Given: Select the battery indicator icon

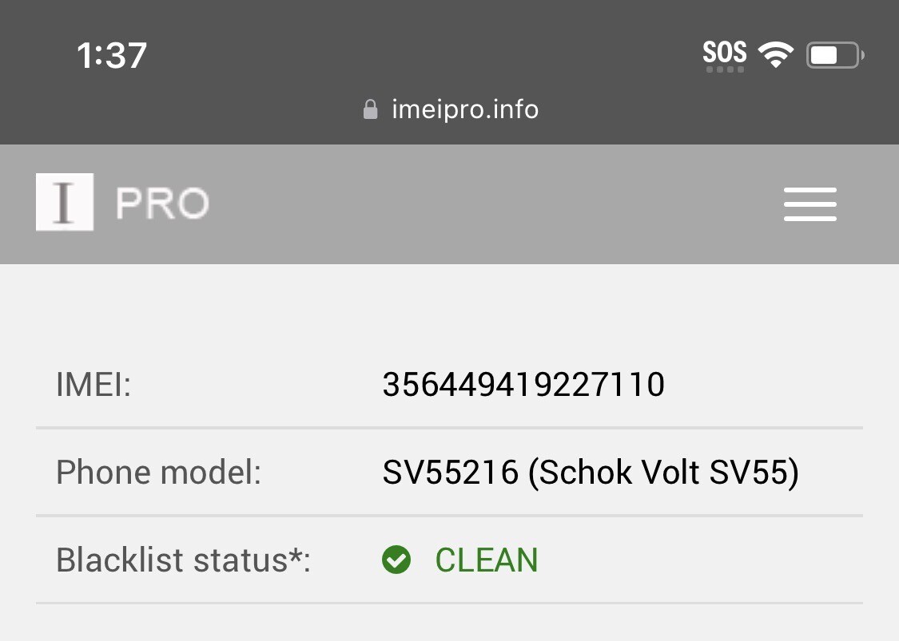Looking at the screenshot, I should tap(833, 54).
